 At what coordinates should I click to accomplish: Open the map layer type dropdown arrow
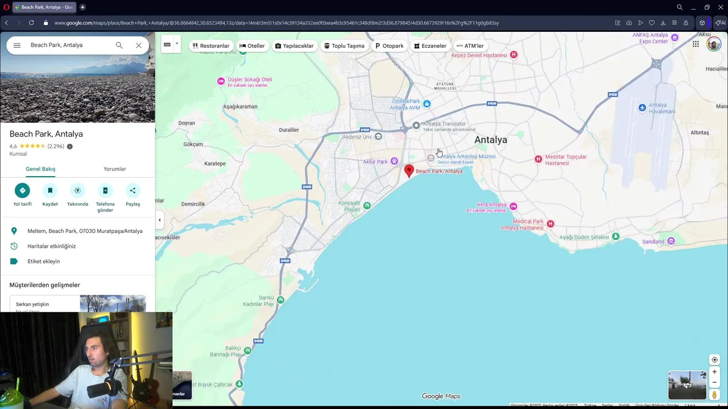pyautogui.click(x=177, y=44)
